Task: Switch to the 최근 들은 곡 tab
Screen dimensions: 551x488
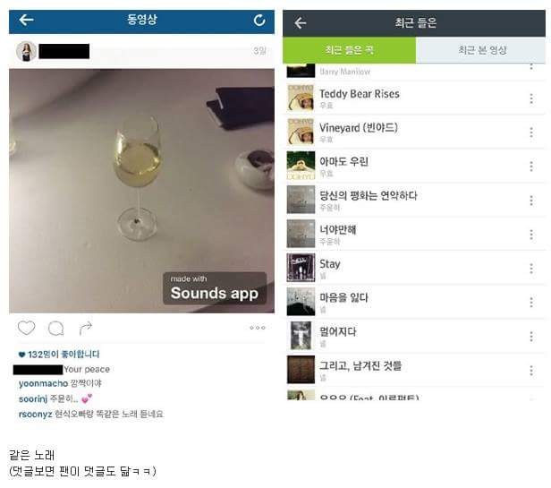Action: tap(349, 50)
